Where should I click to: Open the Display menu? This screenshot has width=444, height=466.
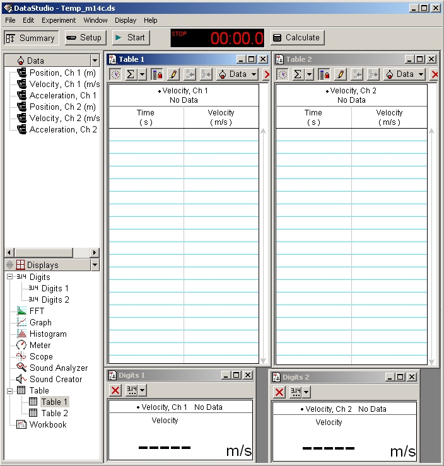(x=126, y=20)
